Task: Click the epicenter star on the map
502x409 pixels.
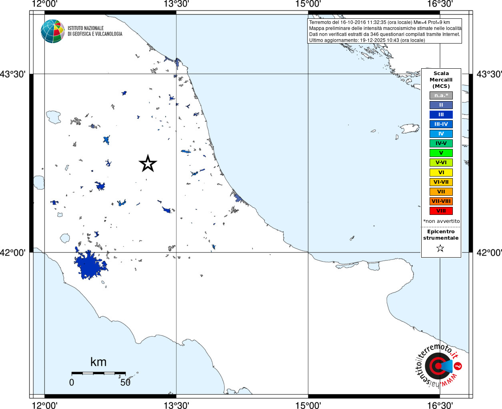Action: 148,163
